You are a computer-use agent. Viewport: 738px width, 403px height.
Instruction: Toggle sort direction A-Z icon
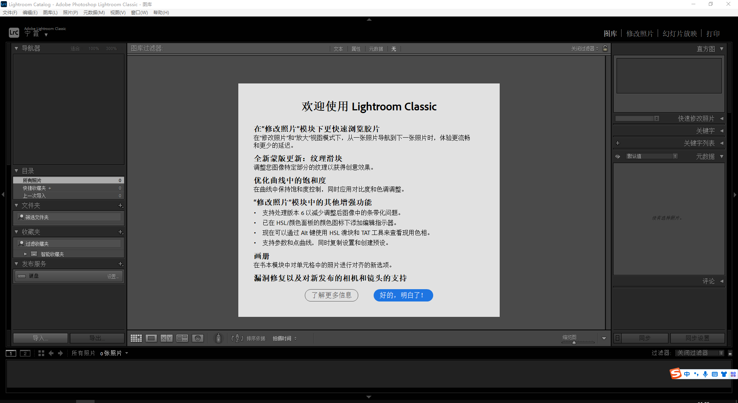click(x=237, y=338)
